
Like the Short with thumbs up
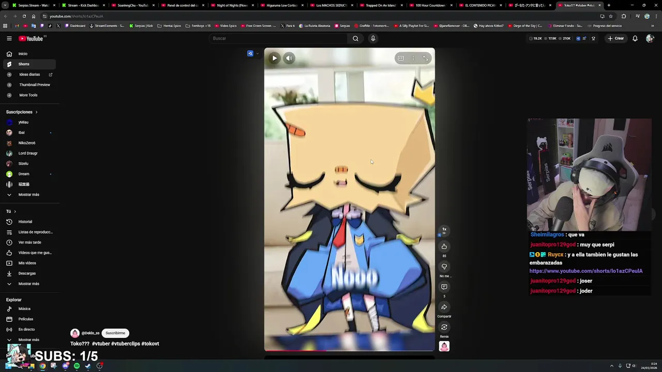click(x=444, y=246)
